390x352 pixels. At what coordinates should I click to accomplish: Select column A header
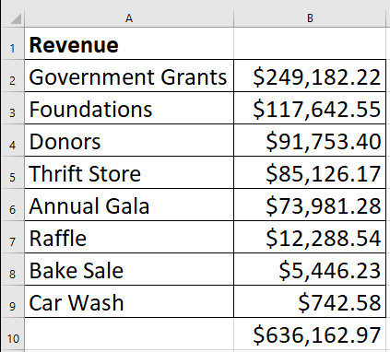pos(129,18)
